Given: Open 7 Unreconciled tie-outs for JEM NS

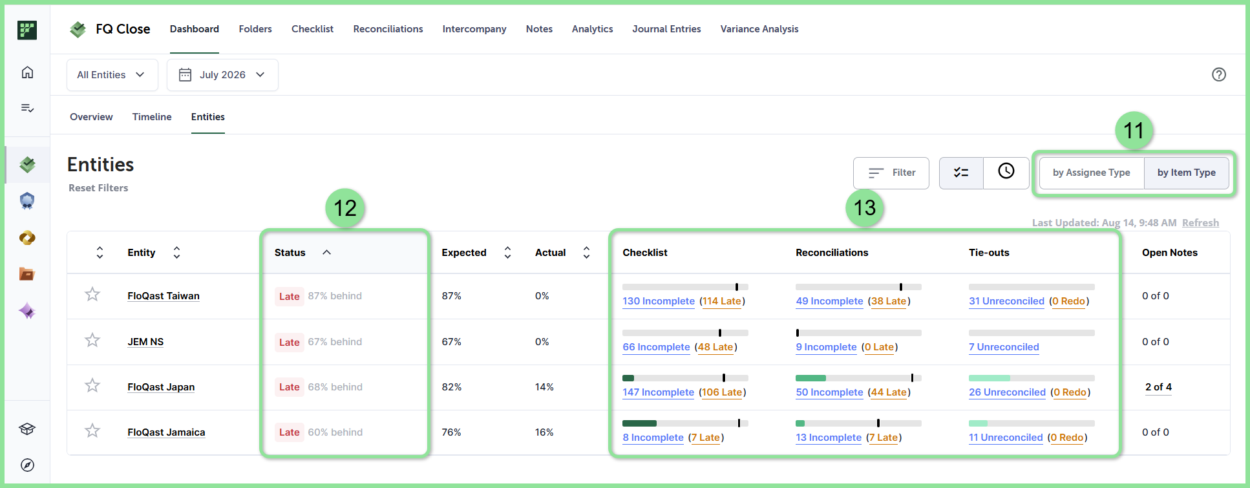Looking at the screenshot, I should pyautogui.click(x=1004, y=347).
